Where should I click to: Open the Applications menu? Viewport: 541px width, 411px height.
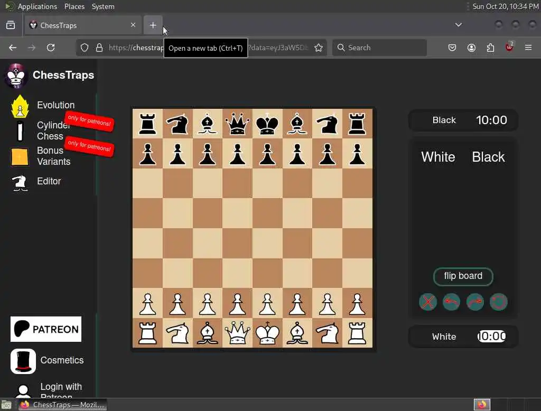click(38, 6)
